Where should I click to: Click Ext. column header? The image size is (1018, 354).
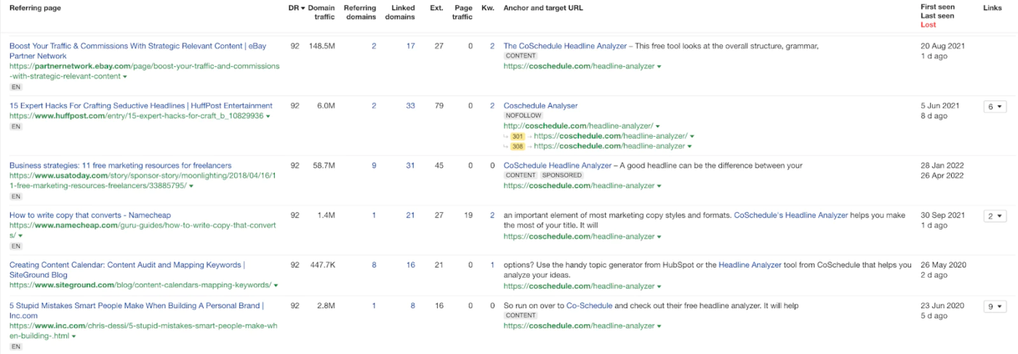[436, 8]
